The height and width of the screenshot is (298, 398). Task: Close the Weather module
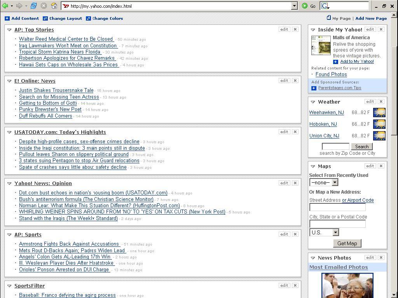[381, 102]
